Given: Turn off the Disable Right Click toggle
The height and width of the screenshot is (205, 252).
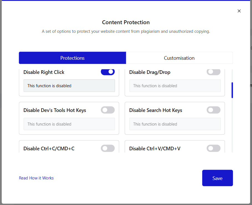Looking at the screenshot, I should (x=108, y=72).
